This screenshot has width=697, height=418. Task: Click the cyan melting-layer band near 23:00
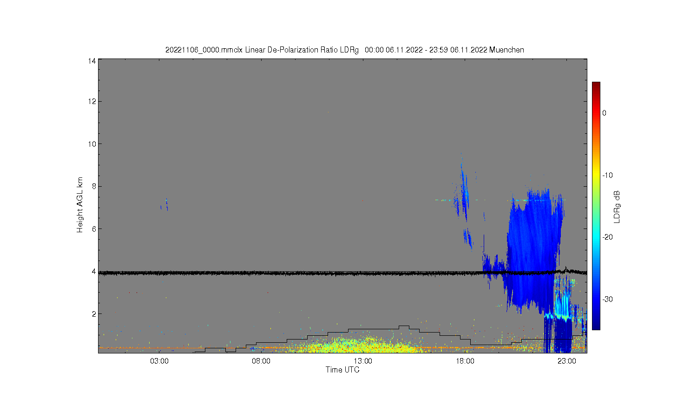(558, 317)
